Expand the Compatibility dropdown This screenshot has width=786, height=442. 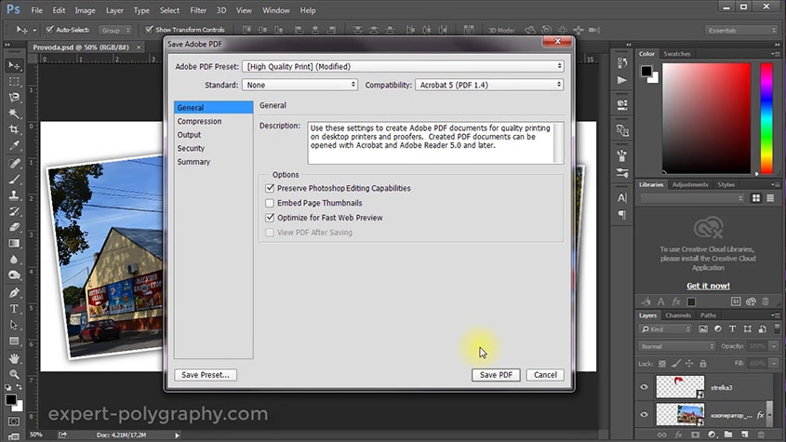tap(488, 85)
